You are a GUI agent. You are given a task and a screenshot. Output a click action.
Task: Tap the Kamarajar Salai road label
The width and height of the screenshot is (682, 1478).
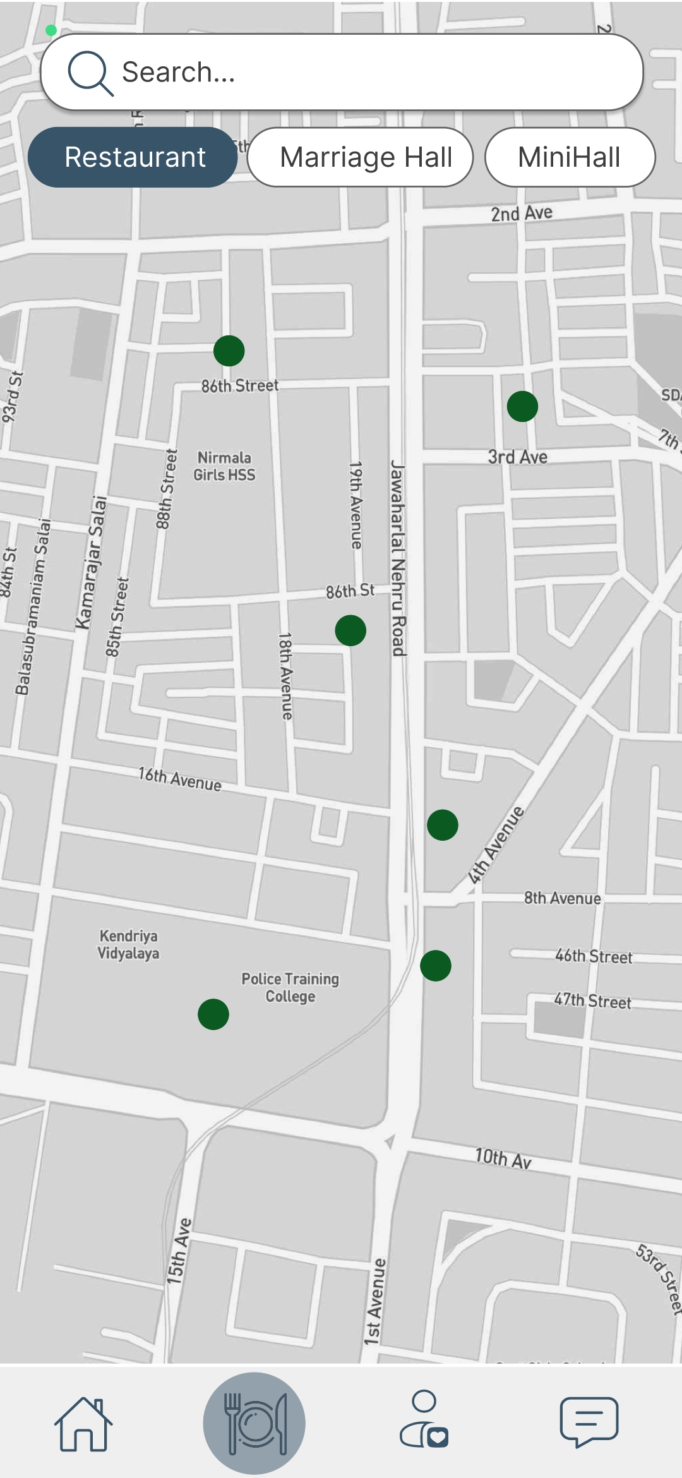(92, 563)
